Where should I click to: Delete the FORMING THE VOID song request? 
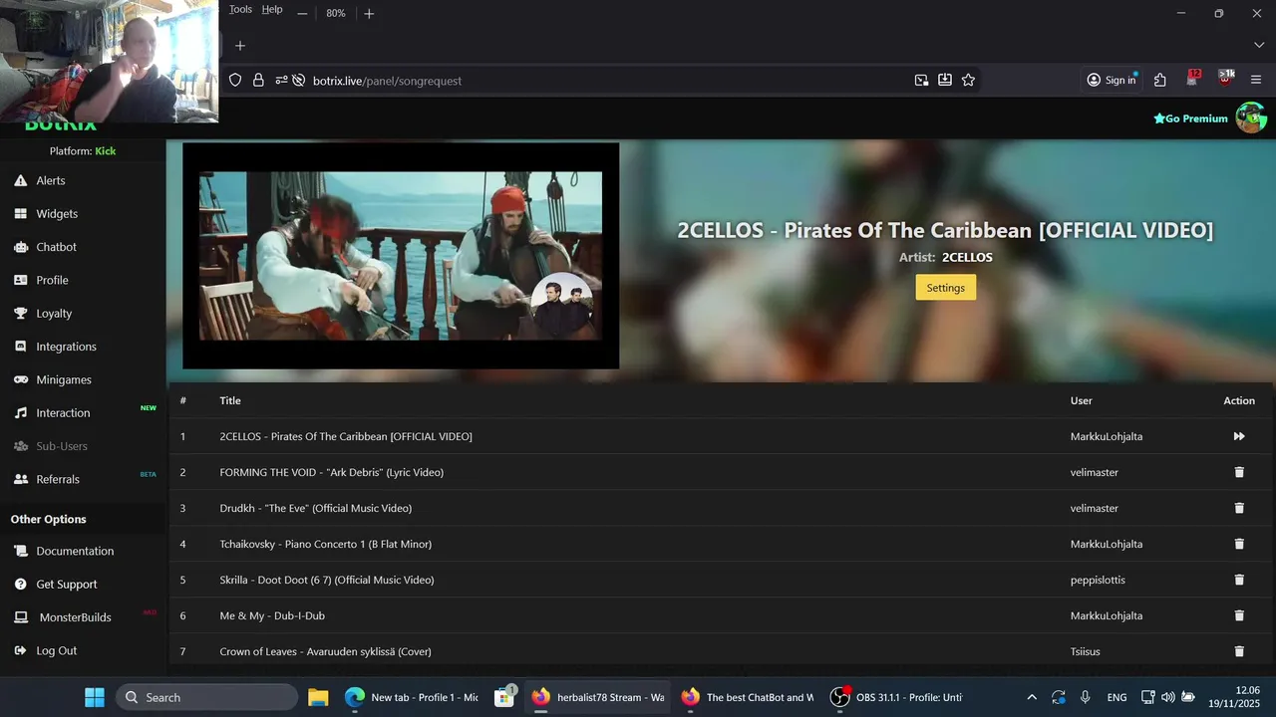pyautogui.click(x=1239, y=472)
